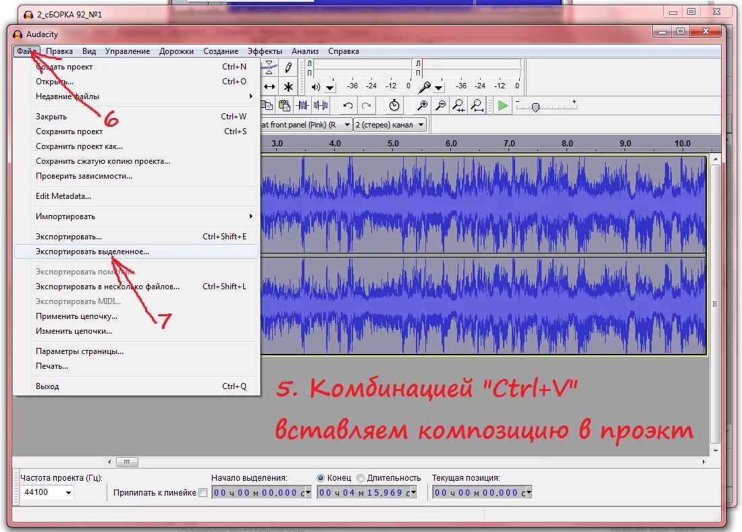Choose Экспортировать в несколько файлов... entry
This screenshot has width=742, height=532.
137,287
